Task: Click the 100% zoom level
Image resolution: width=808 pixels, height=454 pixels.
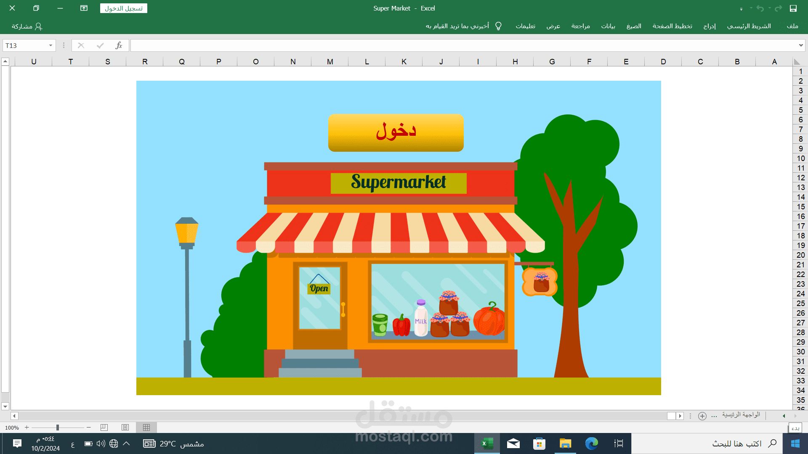Action: coord(12,428)
